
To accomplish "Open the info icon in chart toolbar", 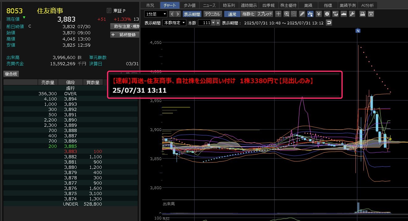I will pyautogui.click(x=327, y=14).
